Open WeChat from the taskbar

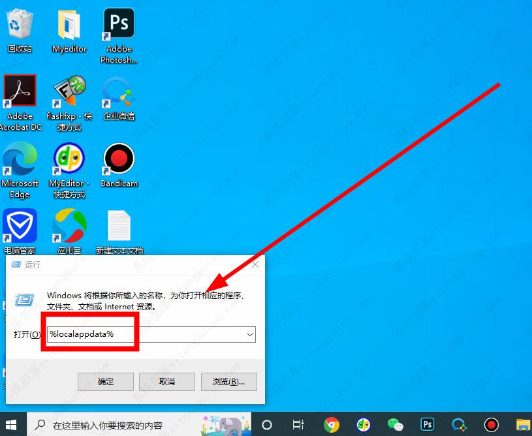[395, 424]
